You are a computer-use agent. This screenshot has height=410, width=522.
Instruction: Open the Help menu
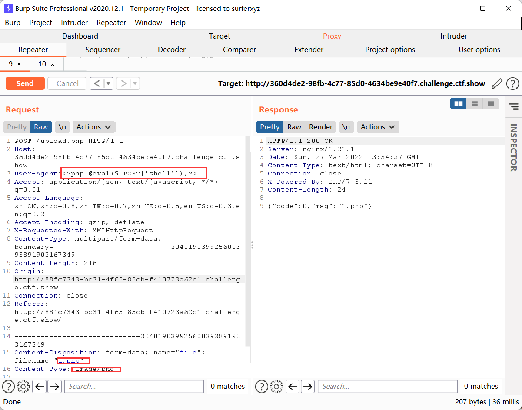[178, 23]
